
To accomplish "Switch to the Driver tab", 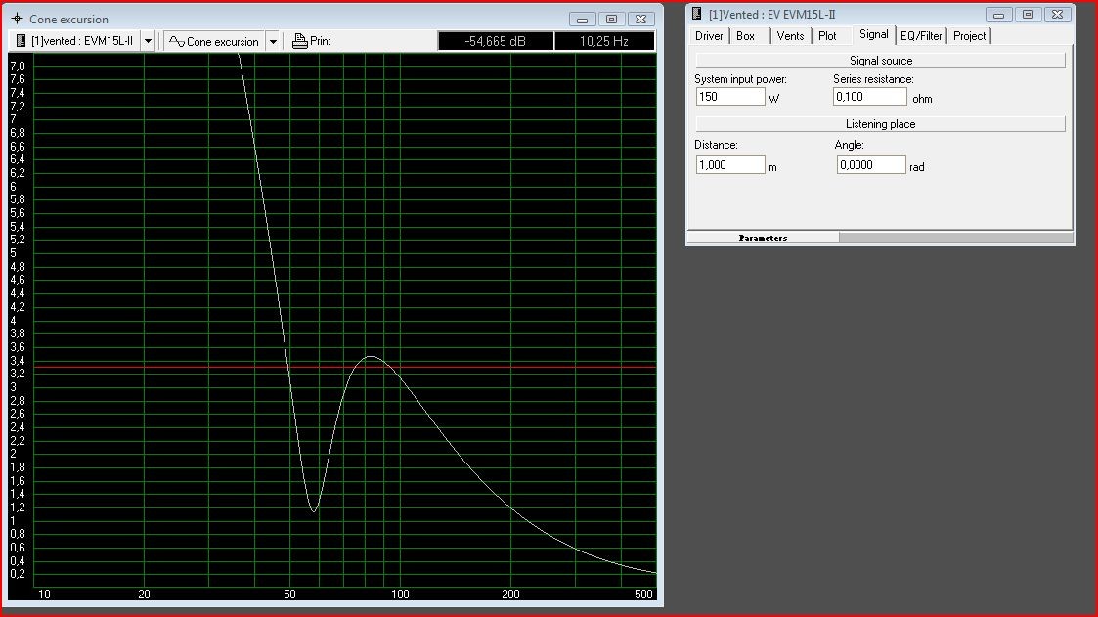I will point(709,36).
